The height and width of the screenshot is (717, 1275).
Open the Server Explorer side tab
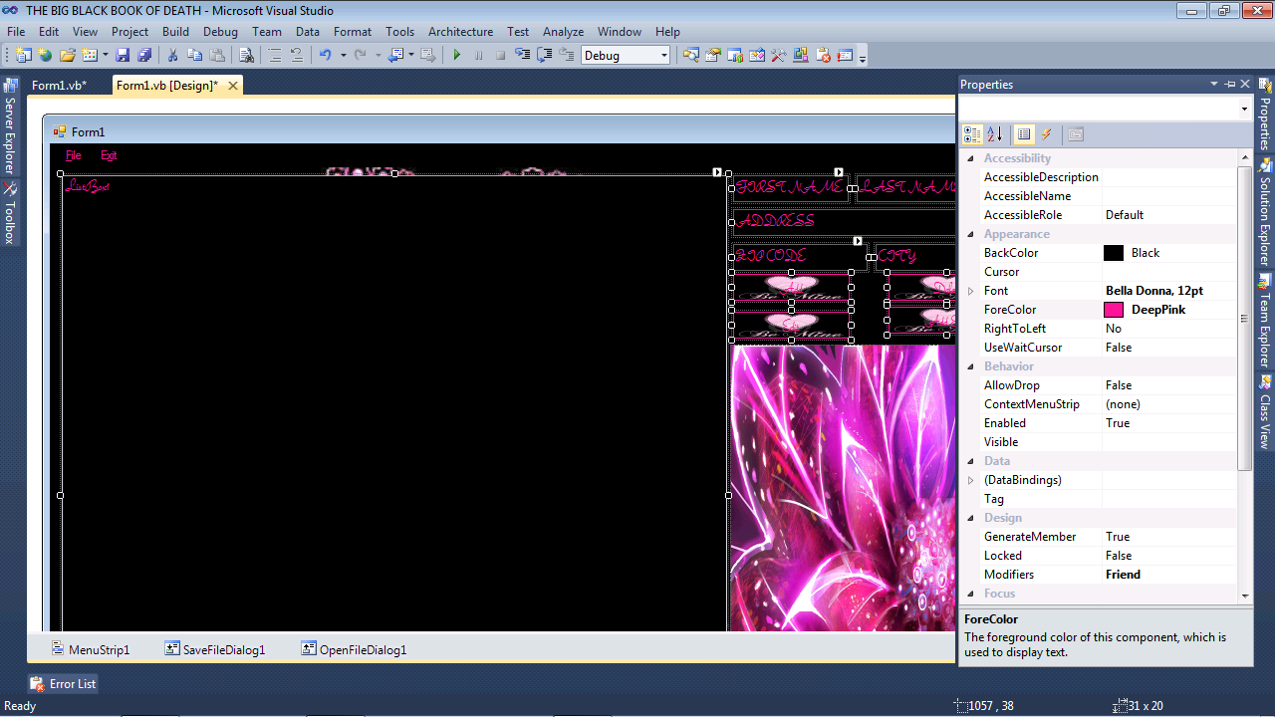10,126
